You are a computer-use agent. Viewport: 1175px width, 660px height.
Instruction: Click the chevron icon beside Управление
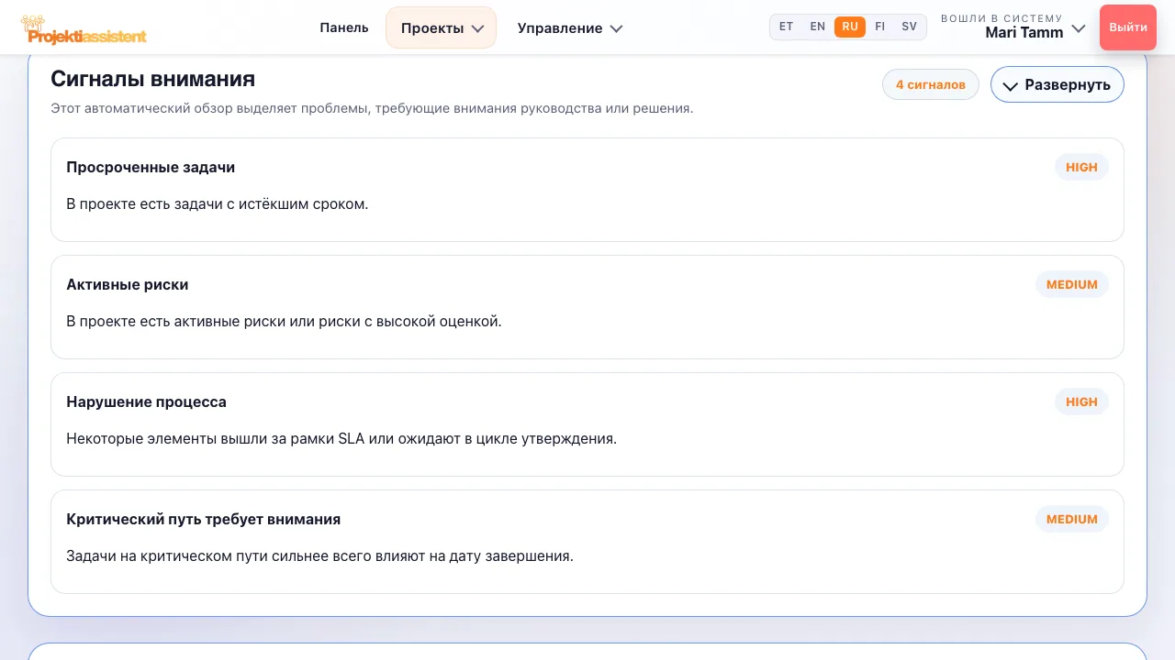click(616, 28)
